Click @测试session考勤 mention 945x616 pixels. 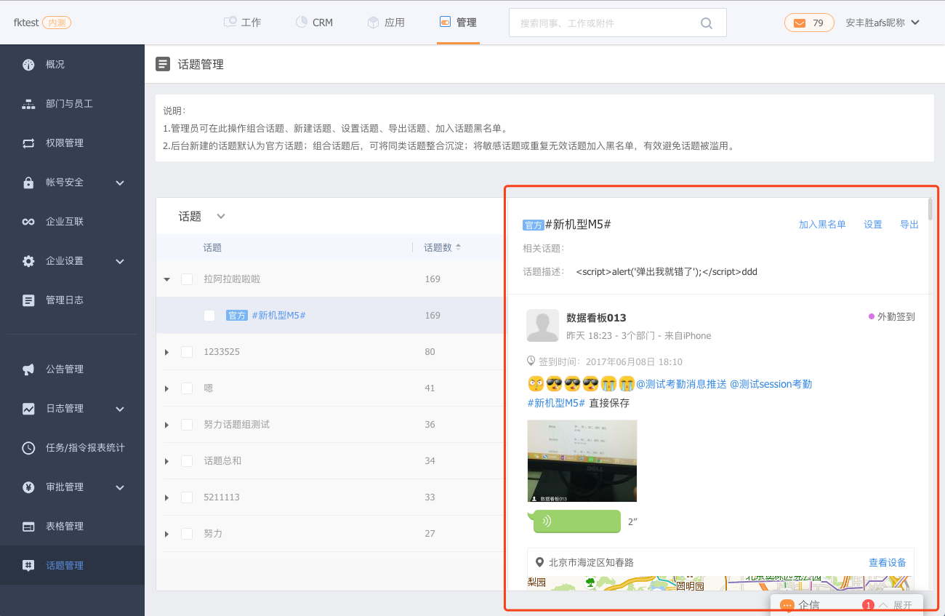click(x=771, y=384)
